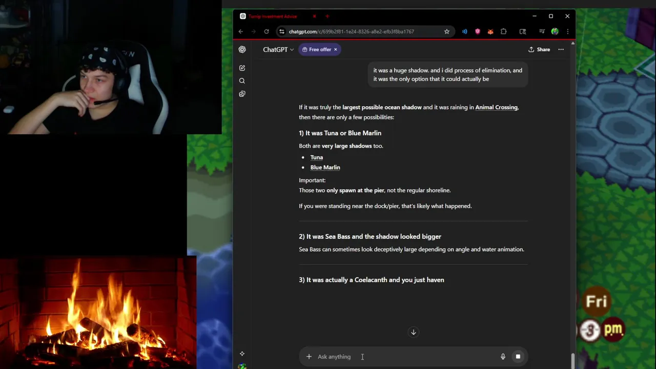Minimize the browser window
Viewport: 656px width, 369px height.
535,16
